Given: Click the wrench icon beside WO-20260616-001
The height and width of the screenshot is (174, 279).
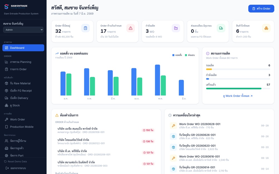Looking at the screenshot, I should point(173,158).
